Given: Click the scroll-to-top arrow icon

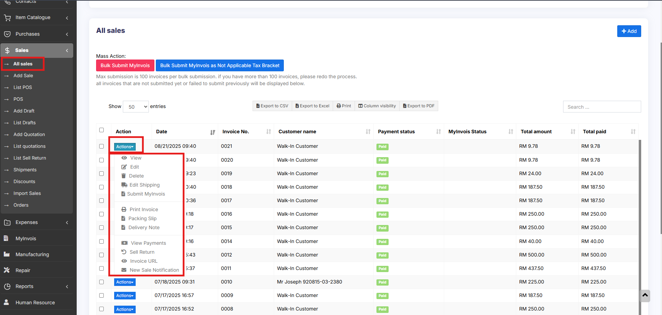Looking at the screenshot, I should (x=645, y=295).
